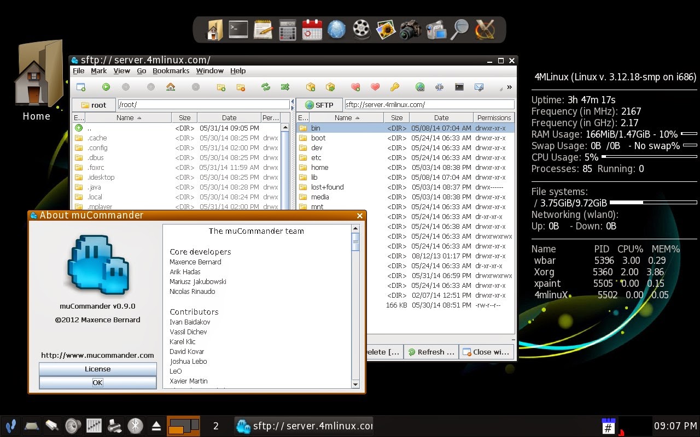Open the Go menu
This screenshot has width=700, height=437.
[x=142, y=70]
